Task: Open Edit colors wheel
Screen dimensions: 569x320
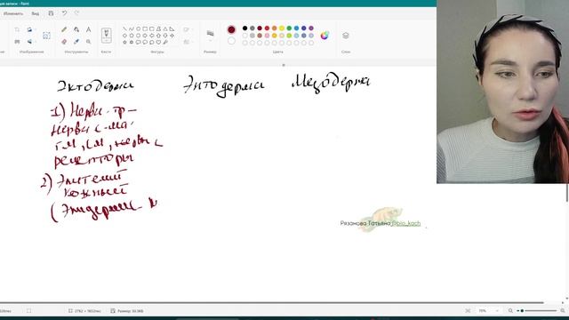Action: [325, 36]
